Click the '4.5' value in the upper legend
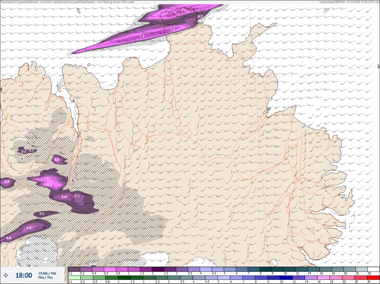This screenshot has height=284, width=380. [214, 273]
